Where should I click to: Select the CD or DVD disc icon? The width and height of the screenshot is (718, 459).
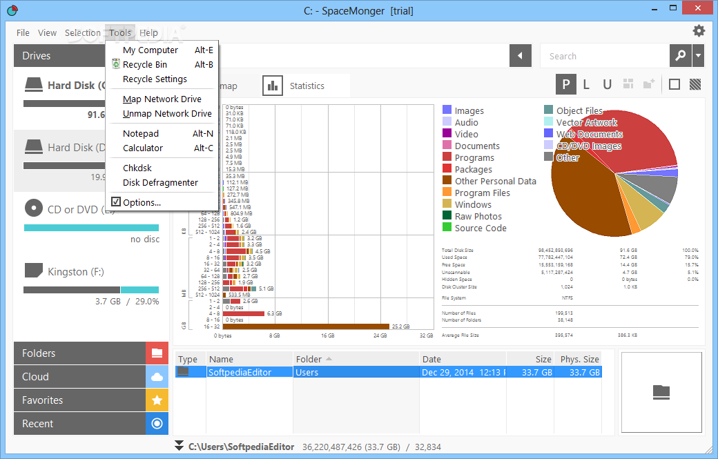click(33, 208)
